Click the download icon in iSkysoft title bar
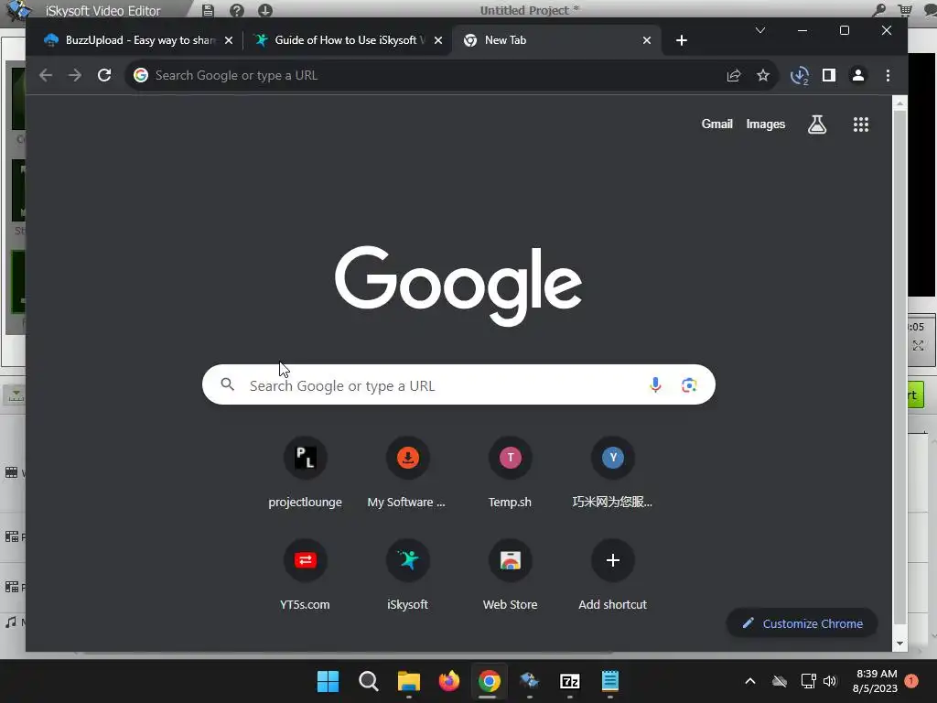 pos(265,10)
